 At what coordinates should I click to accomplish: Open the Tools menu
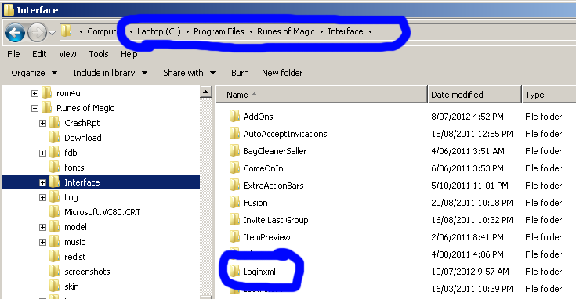pyautogui.click(x=99, y=54)
